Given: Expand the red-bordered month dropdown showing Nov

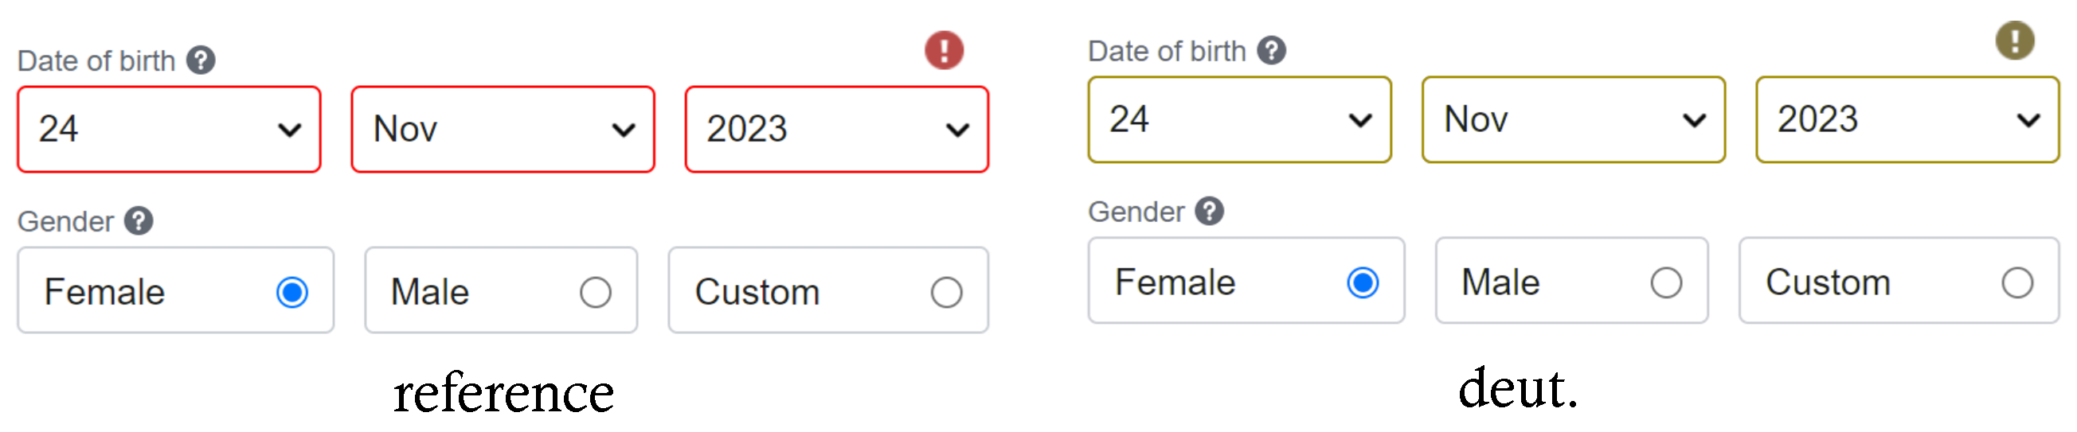Looking at the screenshot, I should pos(503,129).
